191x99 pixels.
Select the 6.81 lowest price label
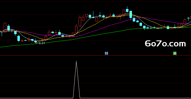pos(42,43)
